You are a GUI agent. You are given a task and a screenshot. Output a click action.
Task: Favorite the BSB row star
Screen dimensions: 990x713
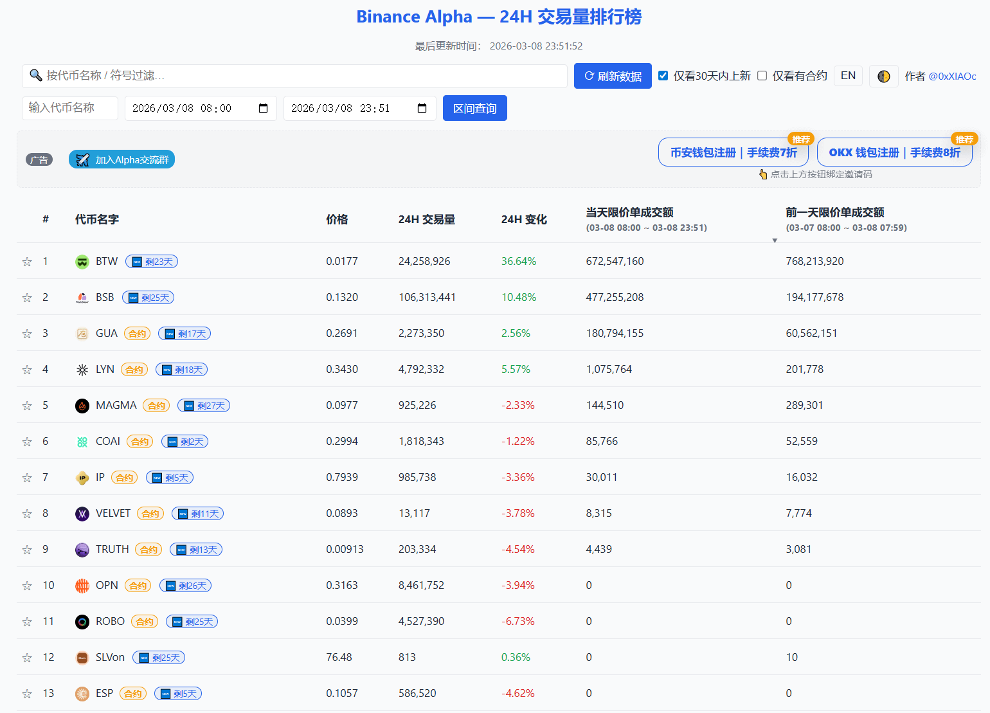click(27, 298)
